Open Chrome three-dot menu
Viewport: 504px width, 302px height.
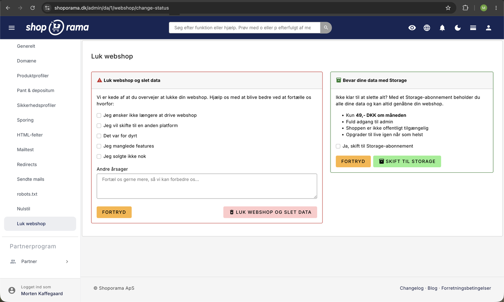tap(496, 8)
